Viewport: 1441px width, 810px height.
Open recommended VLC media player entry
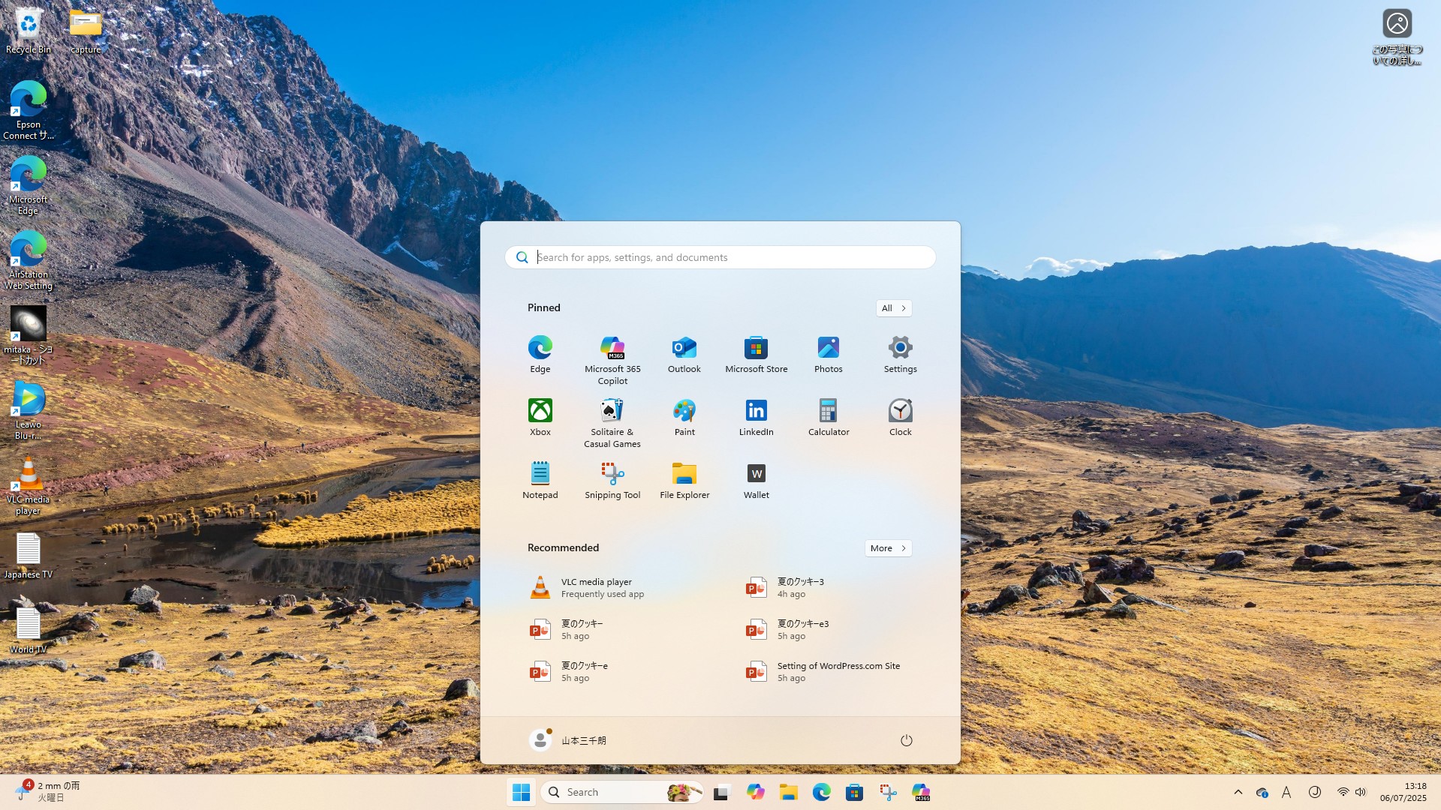coord(612,587)
